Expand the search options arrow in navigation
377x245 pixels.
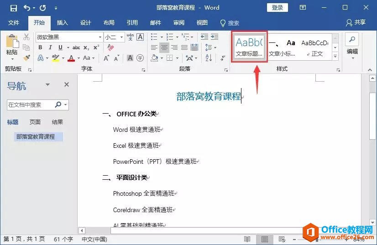(66, 104)
